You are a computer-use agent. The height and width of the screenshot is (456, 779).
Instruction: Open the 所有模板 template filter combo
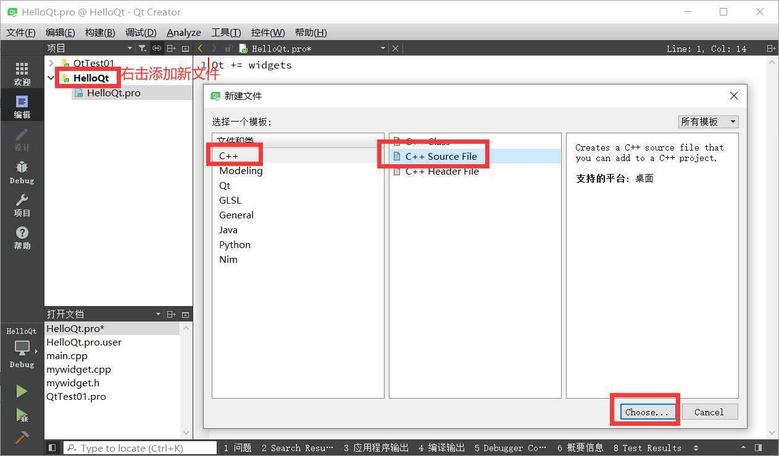pos(708,122)
